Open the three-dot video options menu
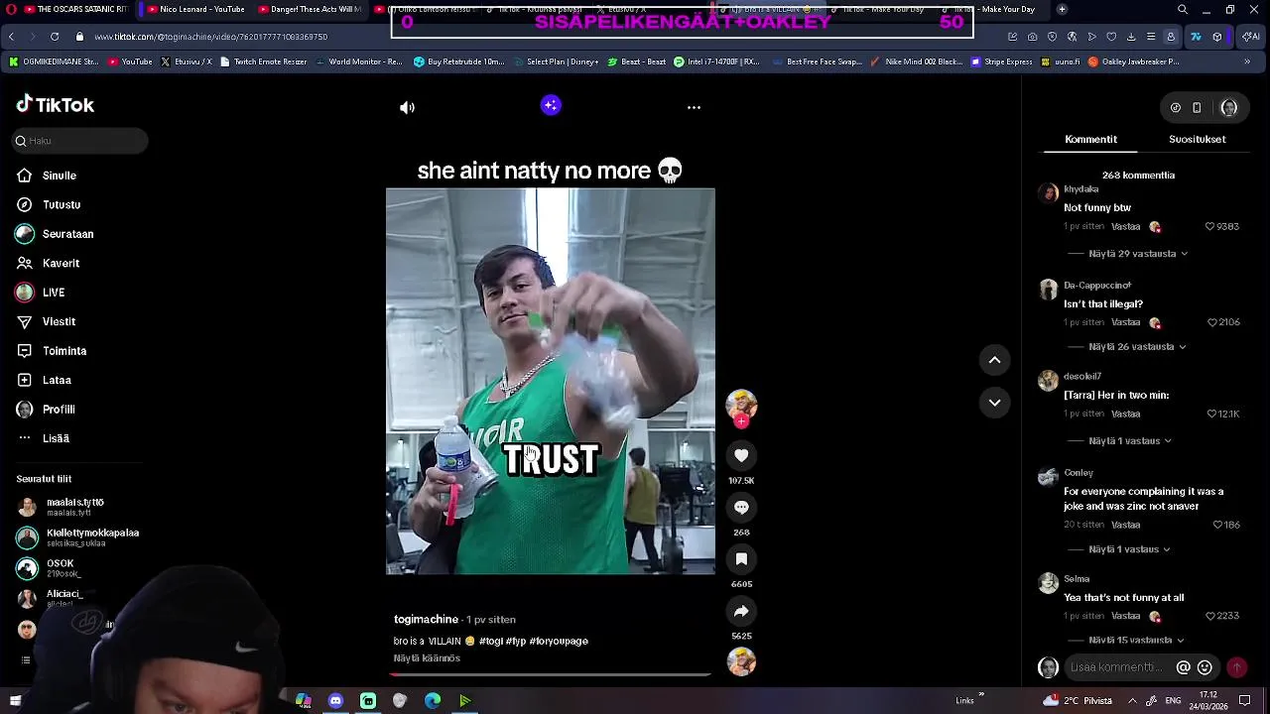This screenshot has height=714, width=1270. point(694,107)
